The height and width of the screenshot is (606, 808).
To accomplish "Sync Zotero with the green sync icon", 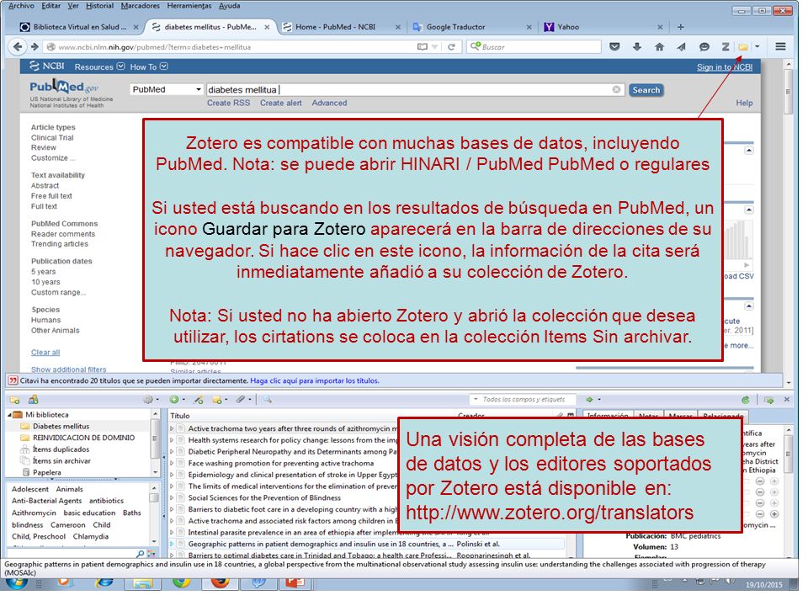I will (x=745, y=400).
